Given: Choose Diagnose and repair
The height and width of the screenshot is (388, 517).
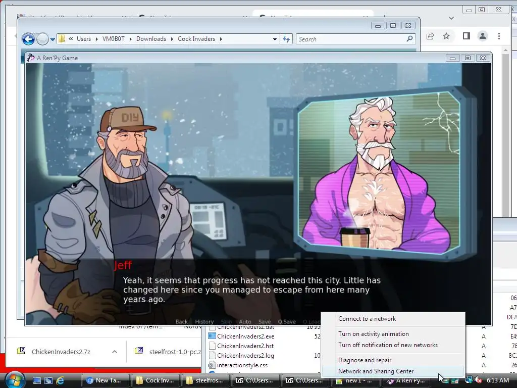Looking at the screenshot, I should (x=393, y=360).
